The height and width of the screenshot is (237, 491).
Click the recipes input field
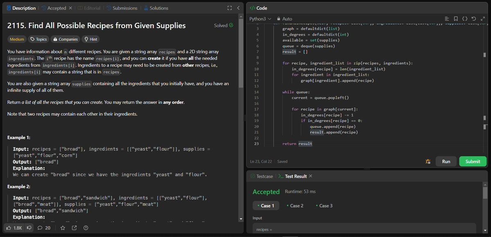[x=364, y=228]
